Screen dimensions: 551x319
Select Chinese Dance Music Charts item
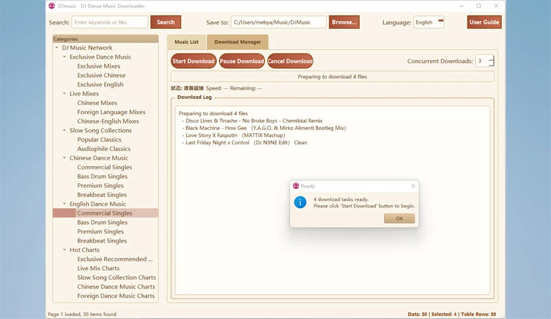pyautogui.click(x=116, y=287)
